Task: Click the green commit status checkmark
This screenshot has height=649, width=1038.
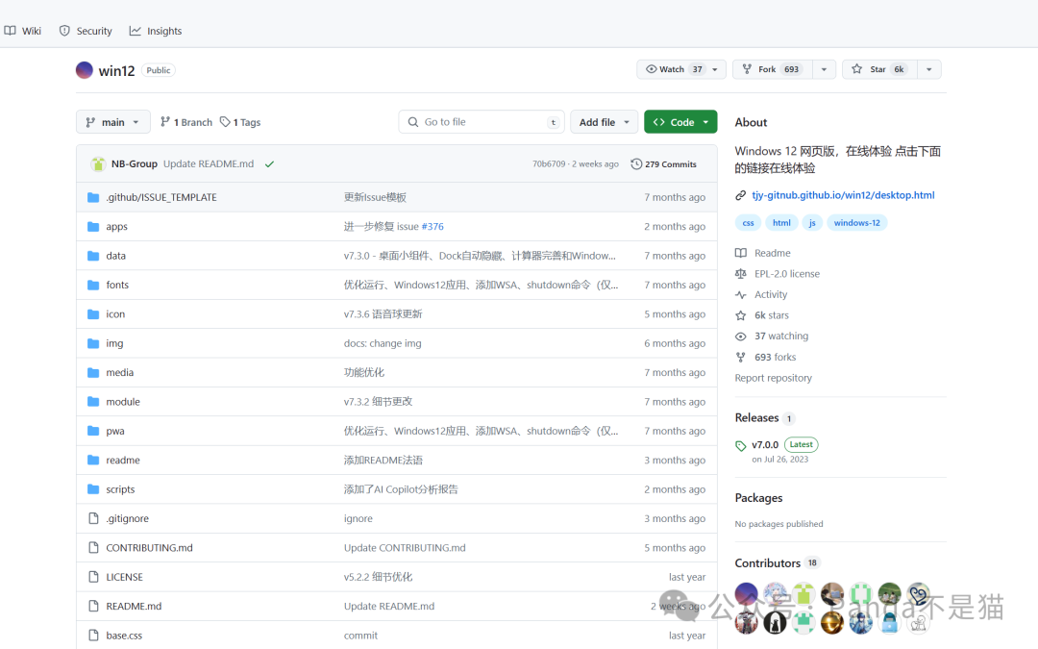Action: (x=269, y=164)
